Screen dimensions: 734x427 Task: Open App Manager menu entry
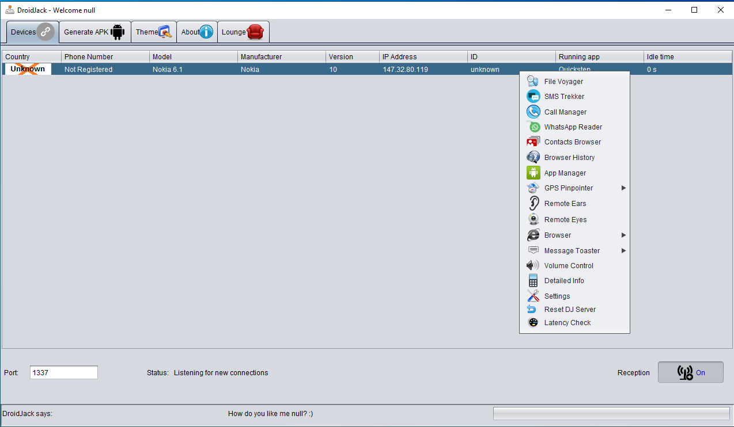(574, 173)
